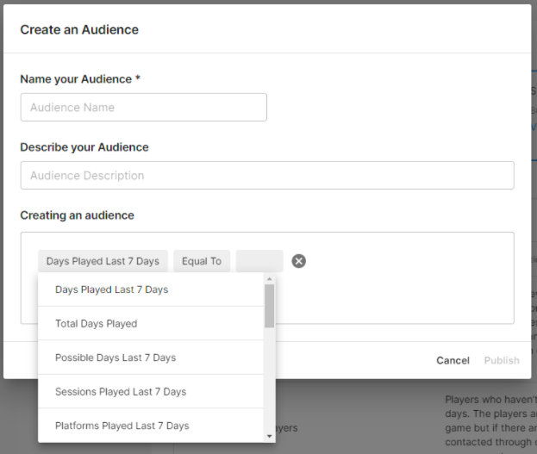Click the dropdown list scroll-up arrow
Image resolution: width=537 pixels, height=454 pixels.
pos(270,278)
